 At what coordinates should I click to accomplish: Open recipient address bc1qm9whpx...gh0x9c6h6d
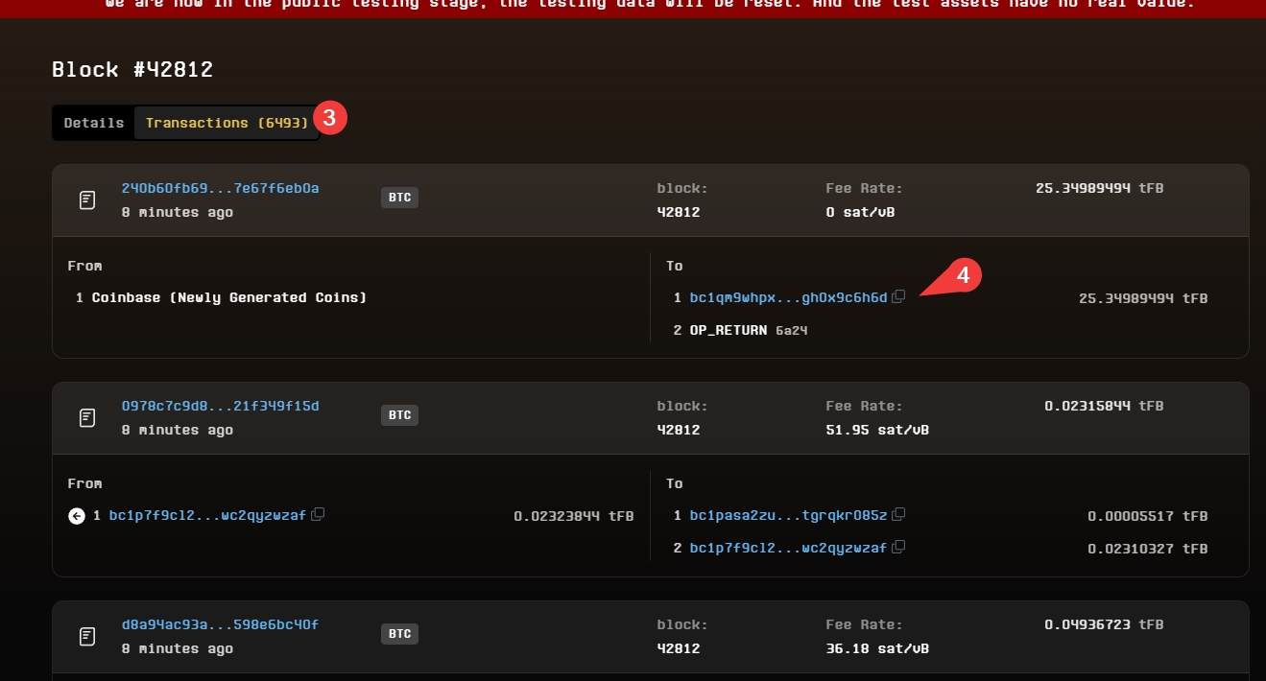coord(788,297)
